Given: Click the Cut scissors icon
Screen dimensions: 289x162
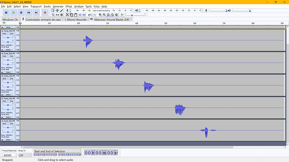Looking at the screenshot, I should click(67, 15).
